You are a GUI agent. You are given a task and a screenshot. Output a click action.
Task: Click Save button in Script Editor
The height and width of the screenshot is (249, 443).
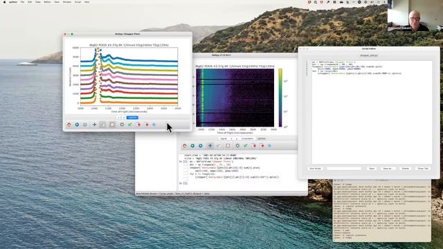(x=372, y=169)
